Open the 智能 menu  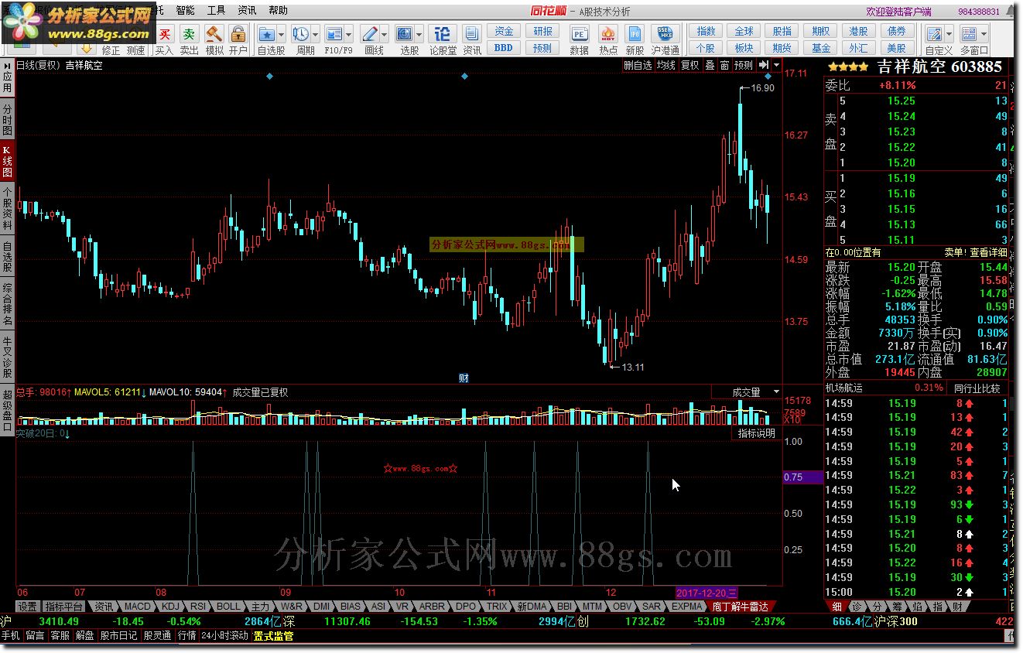pyautogui.click(x=185, y=10)
